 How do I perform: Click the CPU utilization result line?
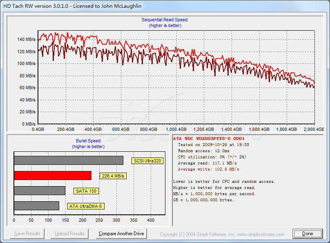coord(211,157)
